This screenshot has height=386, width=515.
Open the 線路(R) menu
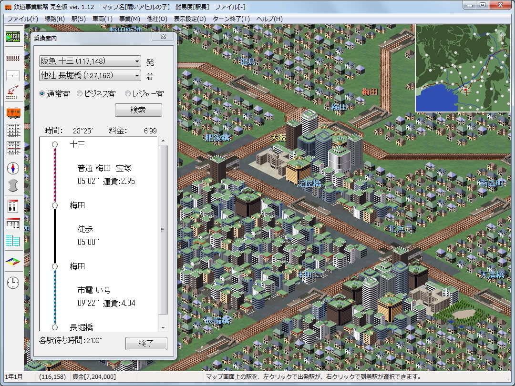click(x=54, y=19)
